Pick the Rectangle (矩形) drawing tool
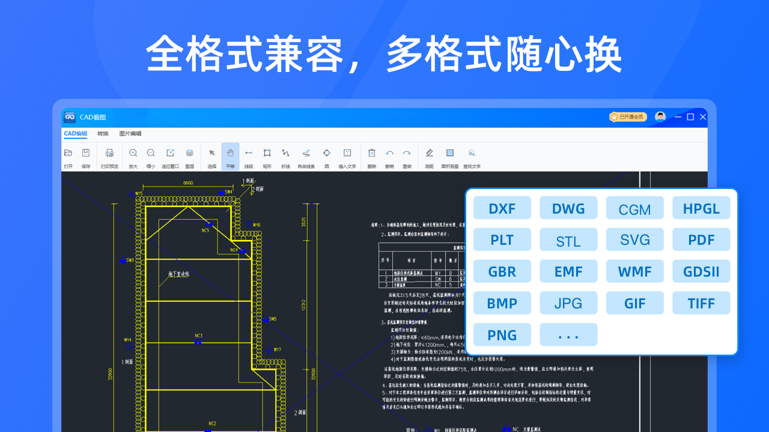The image size is (769, 432). coord(267,154)
